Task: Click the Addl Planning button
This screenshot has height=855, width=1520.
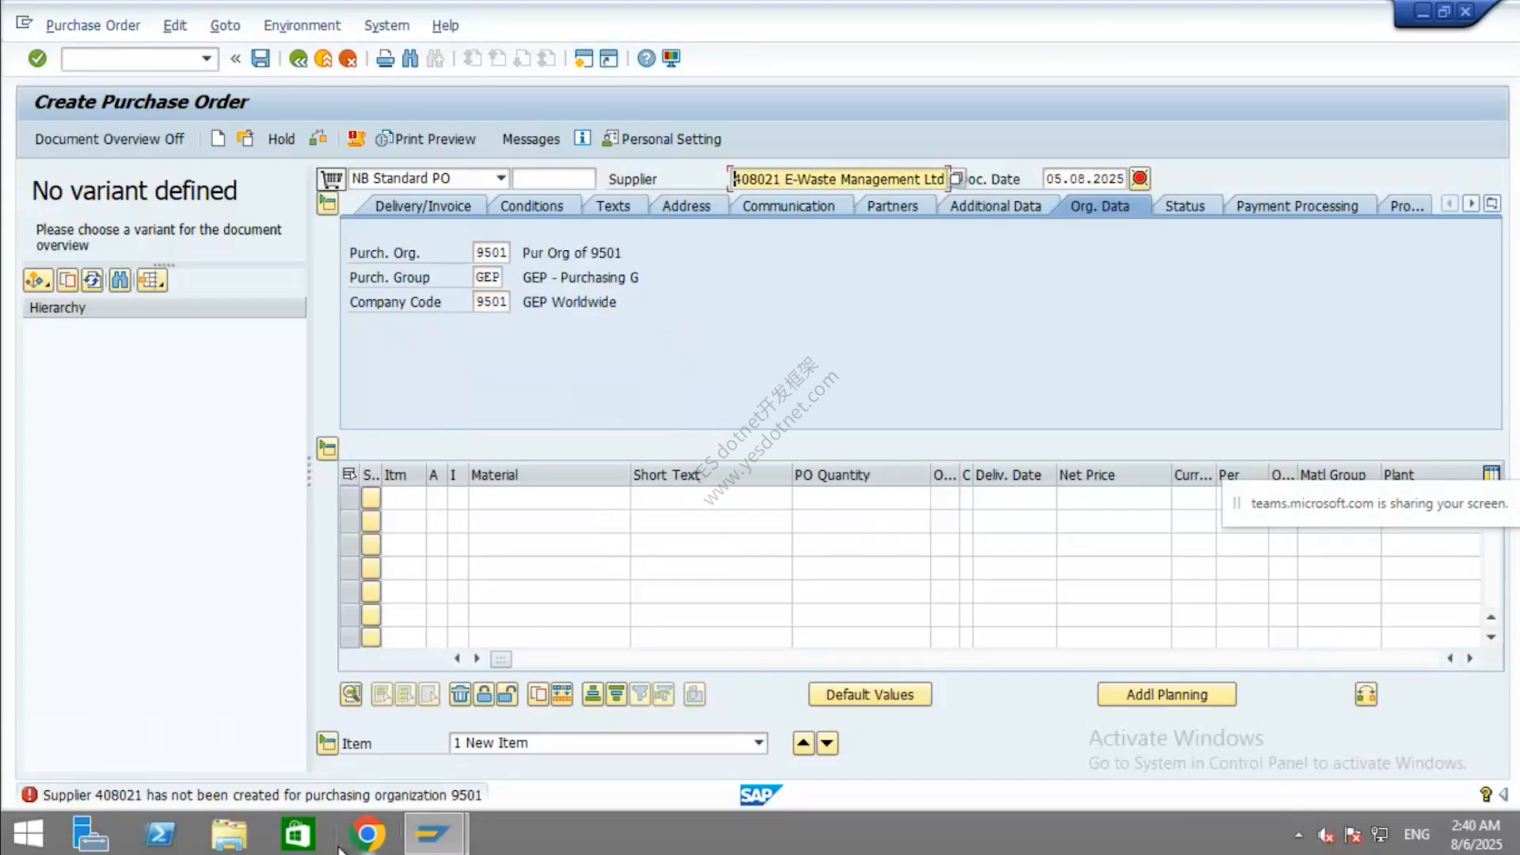Action: click(1167, 694)
